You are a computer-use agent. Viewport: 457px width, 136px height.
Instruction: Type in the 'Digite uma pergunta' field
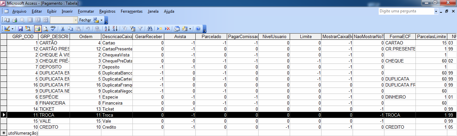coord(406,11)
